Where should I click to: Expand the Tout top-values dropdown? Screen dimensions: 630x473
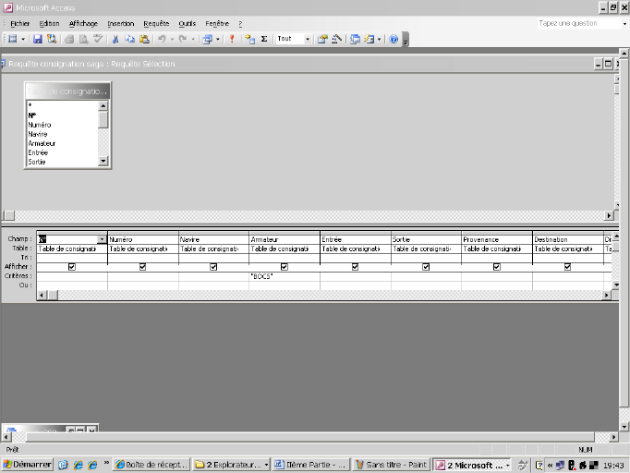[306, 40]
